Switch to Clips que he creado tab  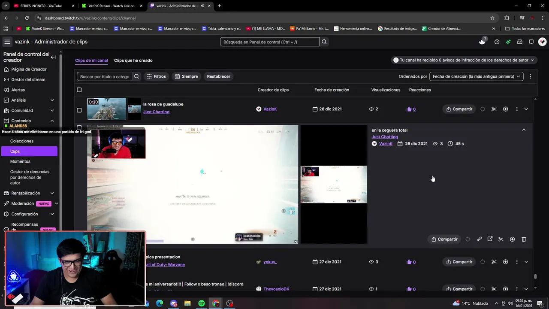pyautogui.click(x=133, y=61)
